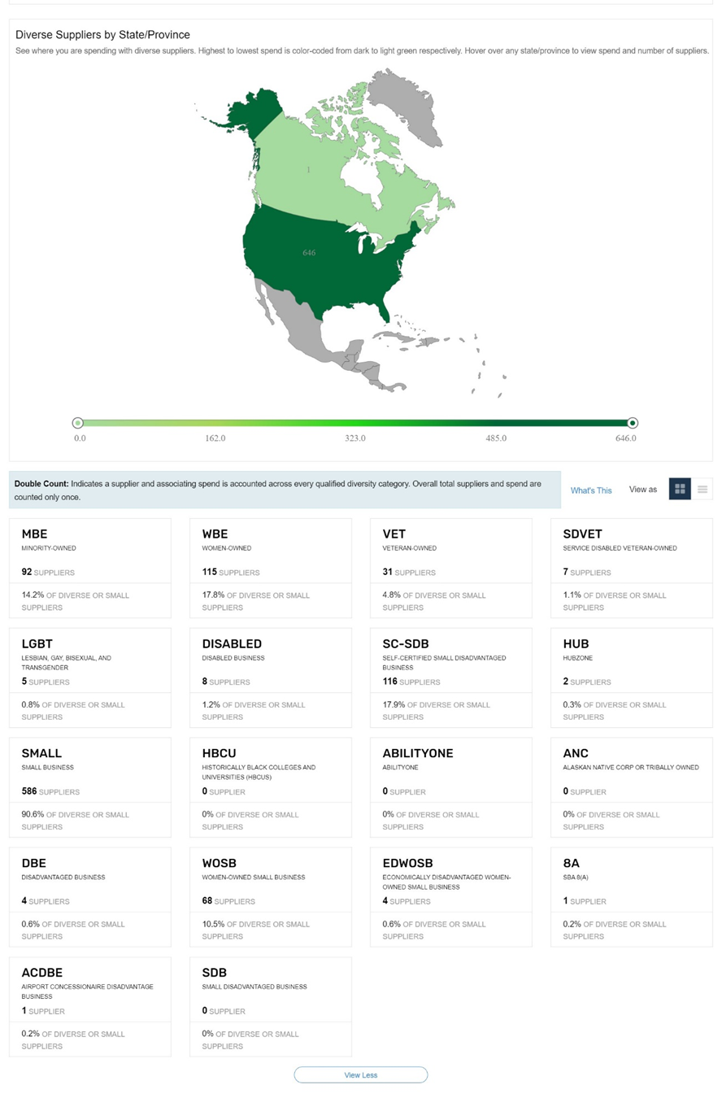Open the WBE Women-Owned card
The height and width of the screenshot is (1098, 722).
point(271,568)
